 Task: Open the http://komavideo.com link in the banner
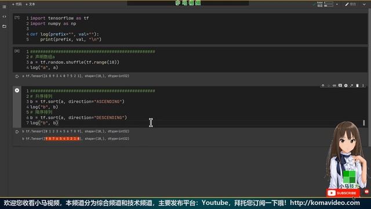coord(325,203)
